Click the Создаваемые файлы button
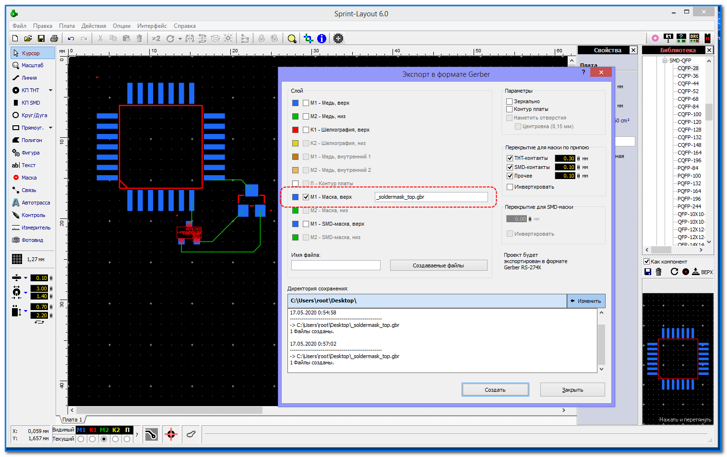The width and height of the screenshot is (727, 457). [438, 265]
